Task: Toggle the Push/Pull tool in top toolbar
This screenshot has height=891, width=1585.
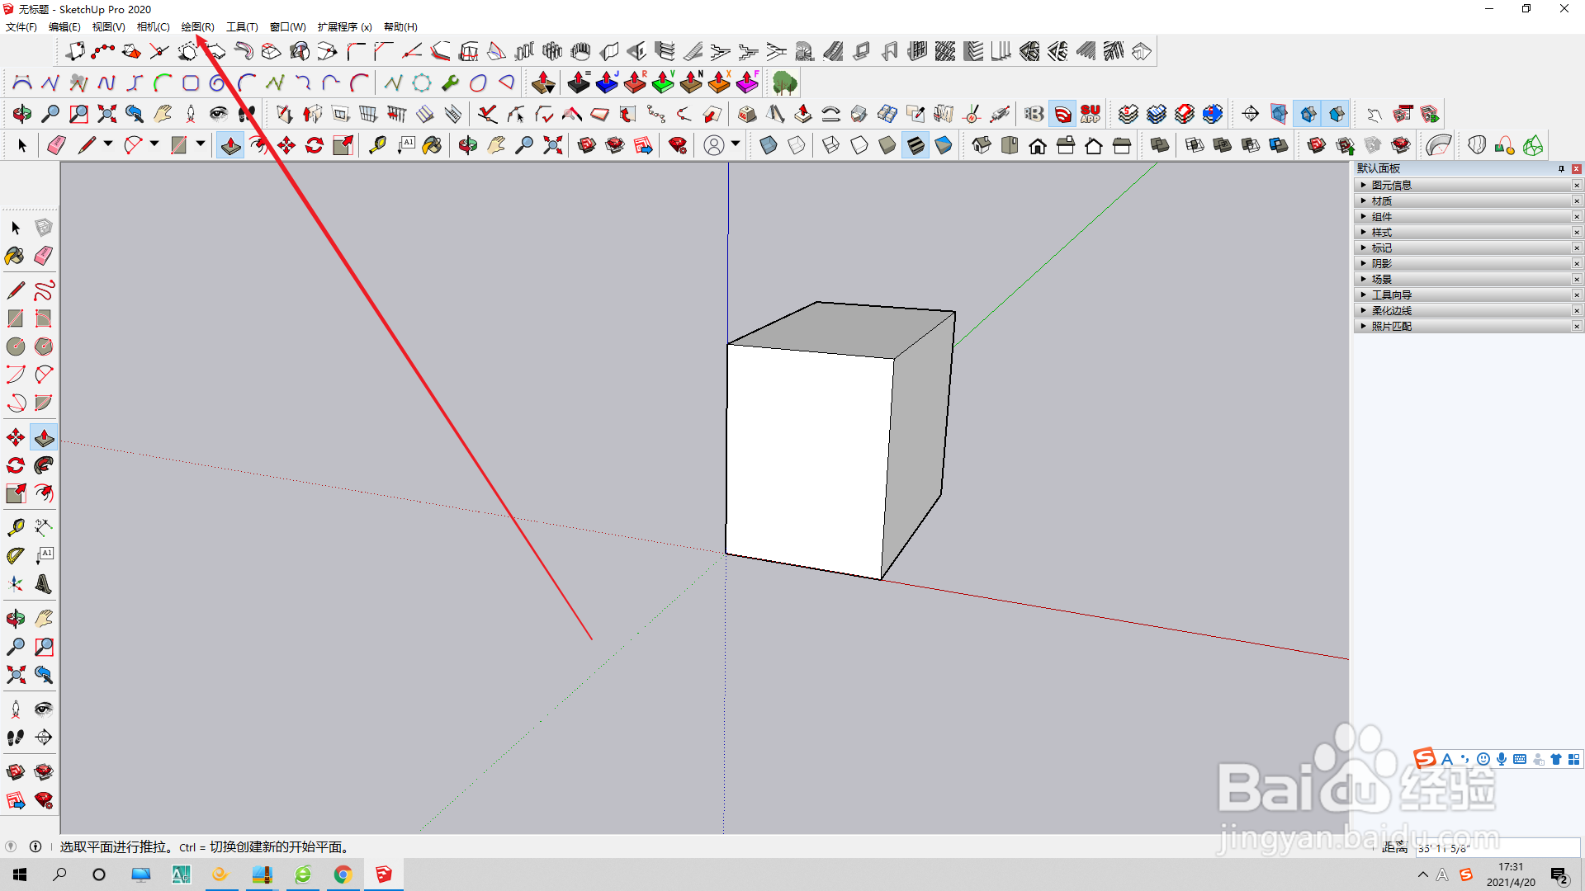Action: pos(230,146)
